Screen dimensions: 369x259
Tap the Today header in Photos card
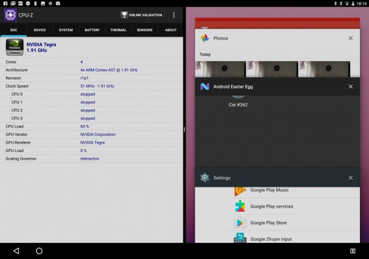[x=205, y=54]
